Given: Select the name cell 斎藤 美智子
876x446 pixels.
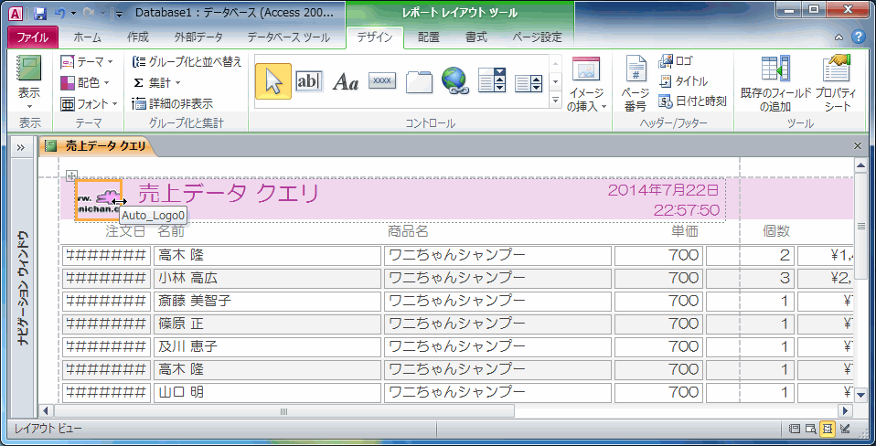Looking at the screenshot, I should point(268,301).
